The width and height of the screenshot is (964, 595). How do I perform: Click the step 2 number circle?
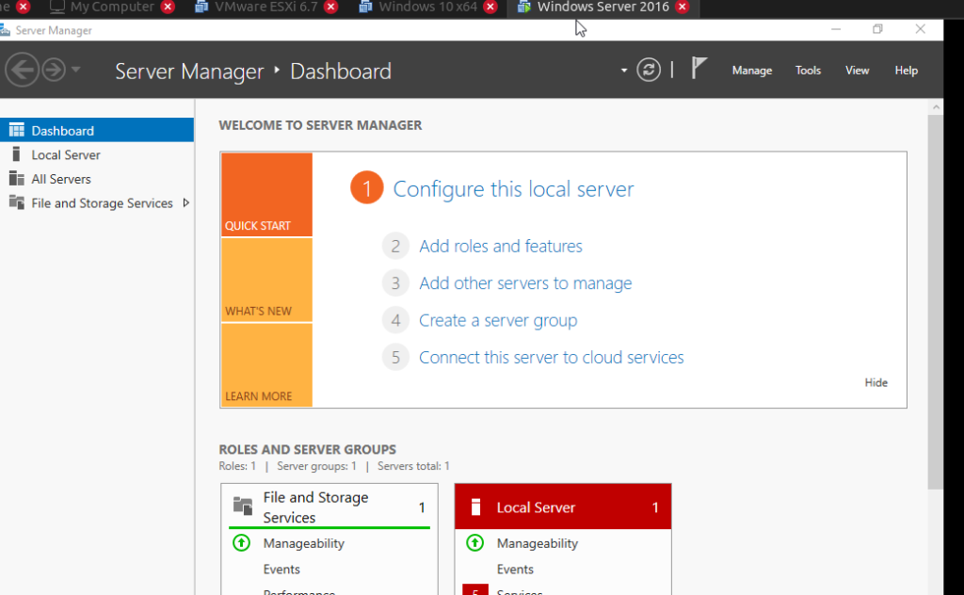(x=395, y=246)
